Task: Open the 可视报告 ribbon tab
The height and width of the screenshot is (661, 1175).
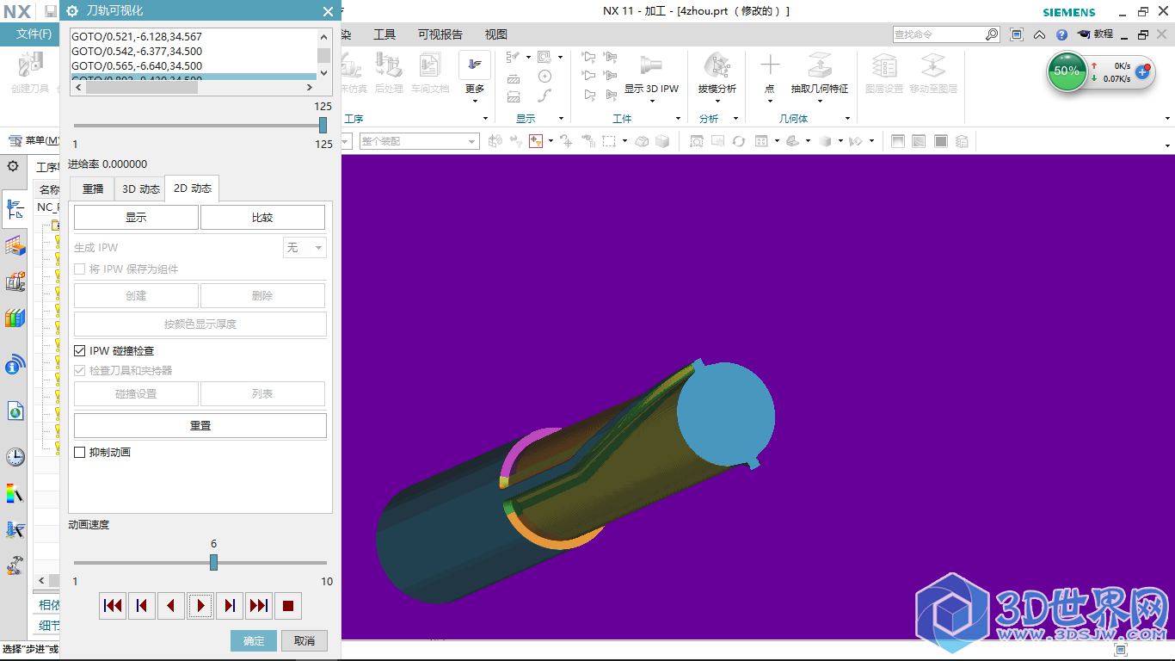Action: pos(440,34)
